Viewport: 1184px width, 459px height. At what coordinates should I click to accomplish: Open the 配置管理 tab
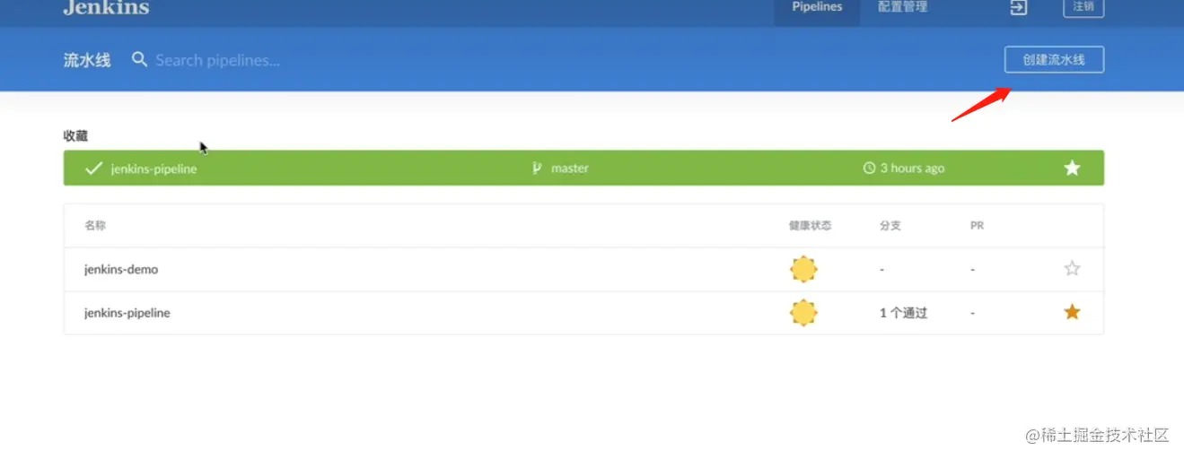click(902, 8)
